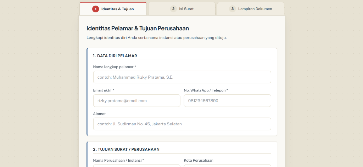Select the No. WhatsApp / Telepon input
This screenshot has width=363, height=167.
[227, 101]
